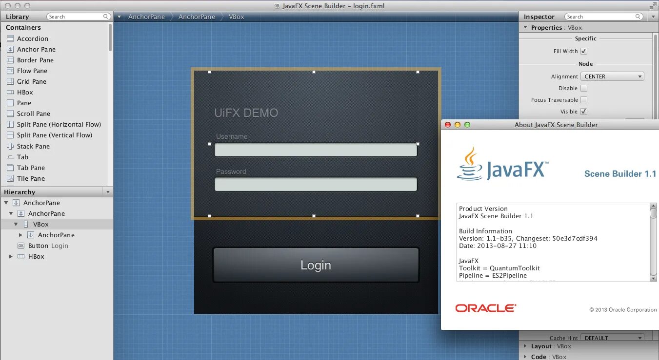The height and width of the screenshot is (360, 659).
Task: Click first AnchorPane in breadcrumb bar
Action: pos(146,17)
